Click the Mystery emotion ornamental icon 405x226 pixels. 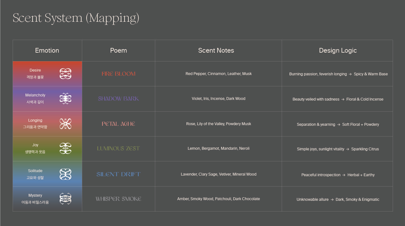(x=65, y=199)
